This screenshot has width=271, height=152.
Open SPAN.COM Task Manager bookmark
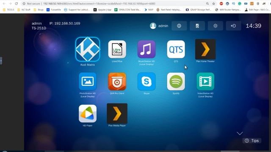click(127, 10)
